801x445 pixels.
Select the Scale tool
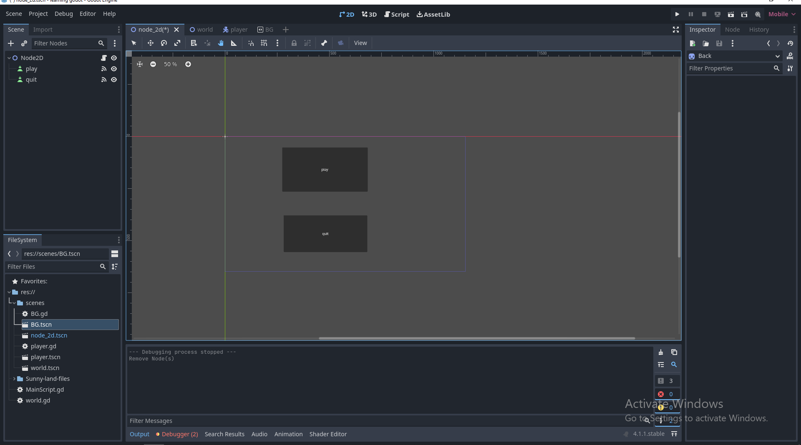click(x=177, y=43)
